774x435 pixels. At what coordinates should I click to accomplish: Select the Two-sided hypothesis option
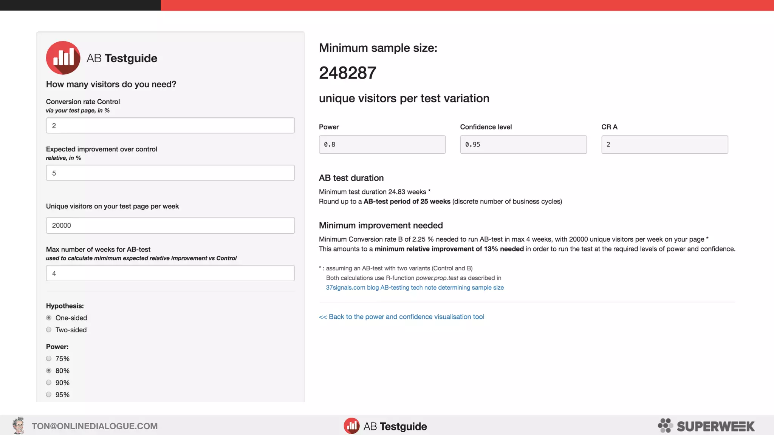(49, 330)
